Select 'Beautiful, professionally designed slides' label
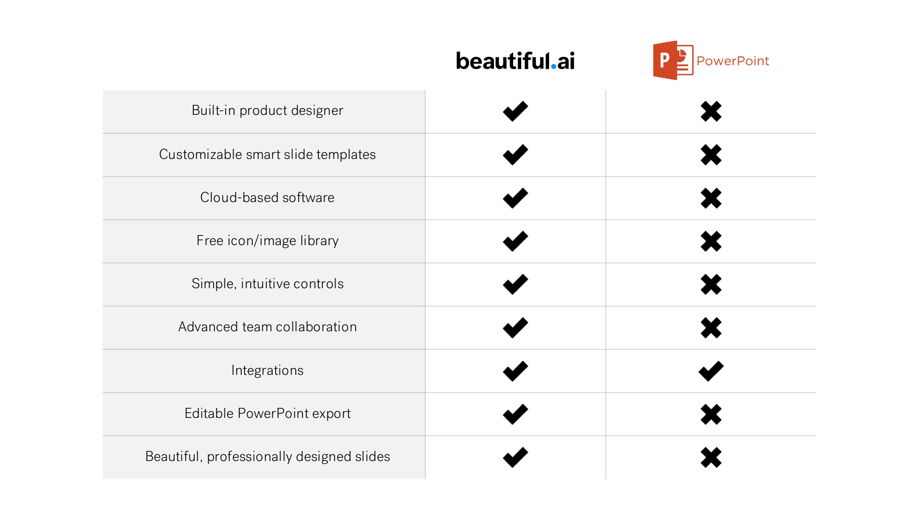 [267, 457]
